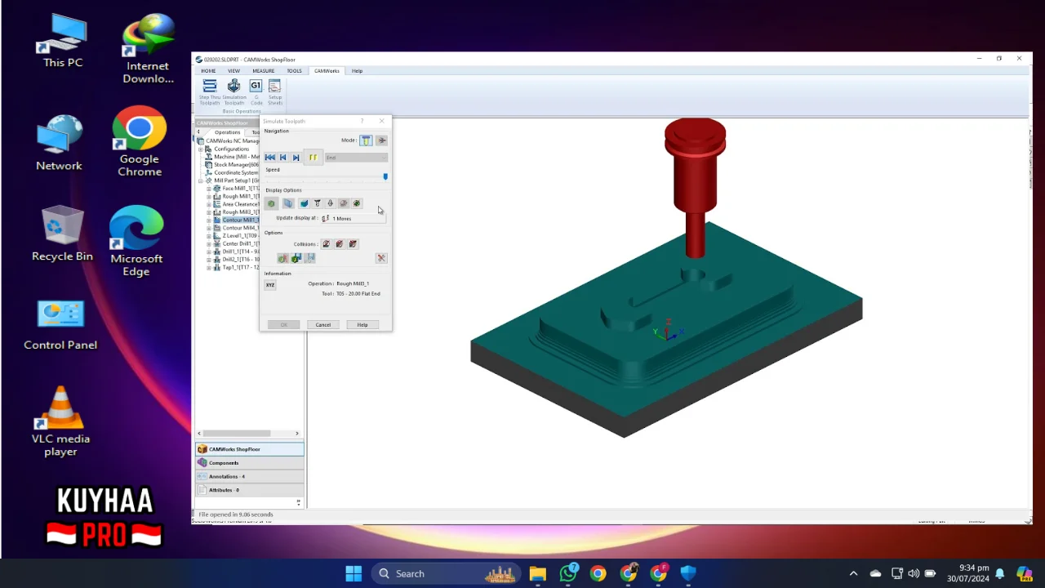
Task: Toggle first Display Options stock button
Action: [x=272, y=203]
